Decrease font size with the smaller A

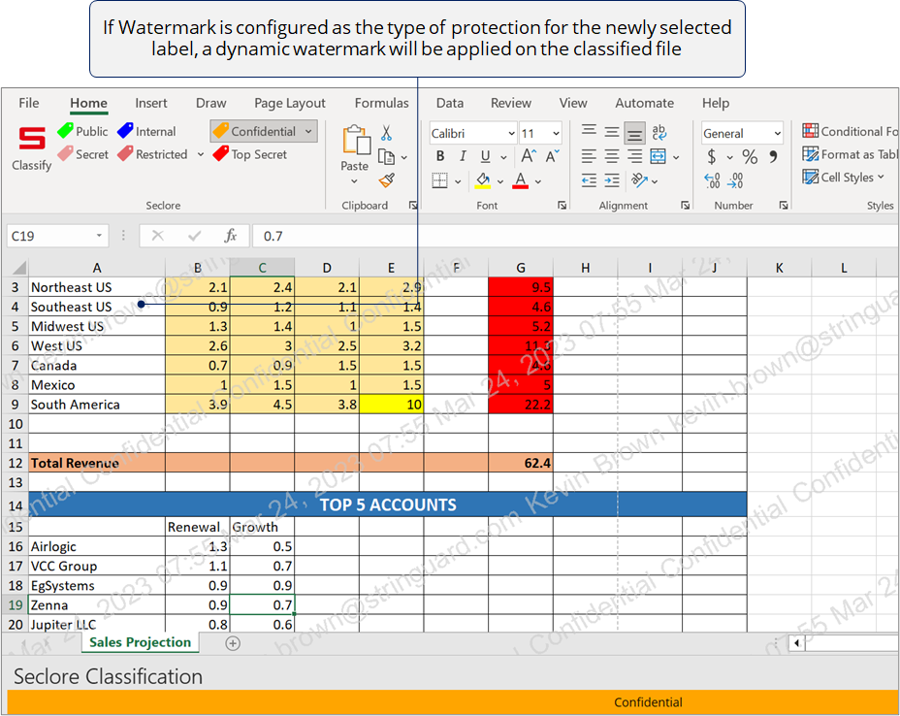tap(552, 156)
